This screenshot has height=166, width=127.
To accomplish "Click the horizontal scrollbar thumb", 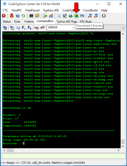I will 10,151.
